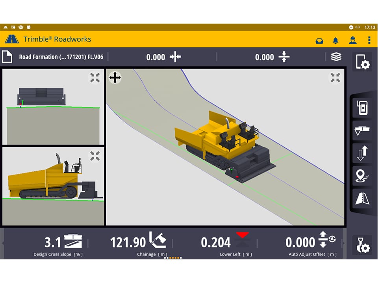The width and height of the screenshot is (378, 283).
Task: Click the 0.204 Lower Left value
Action: coord(216,243)
